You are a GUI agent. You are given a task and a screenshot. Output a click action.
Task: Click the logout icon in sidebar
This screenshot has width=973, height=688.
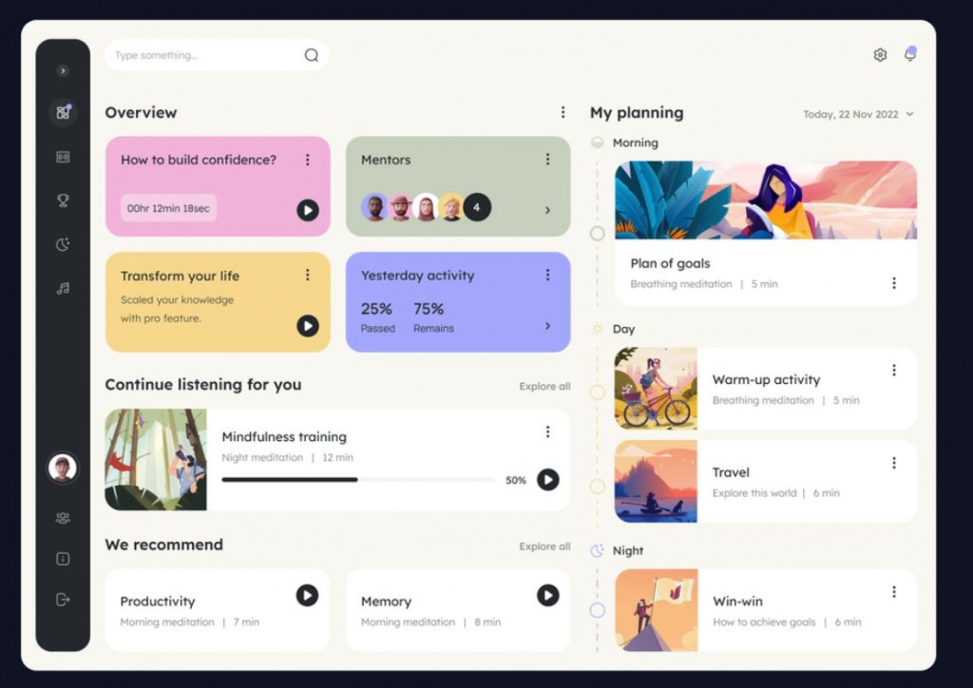point(63,599)
